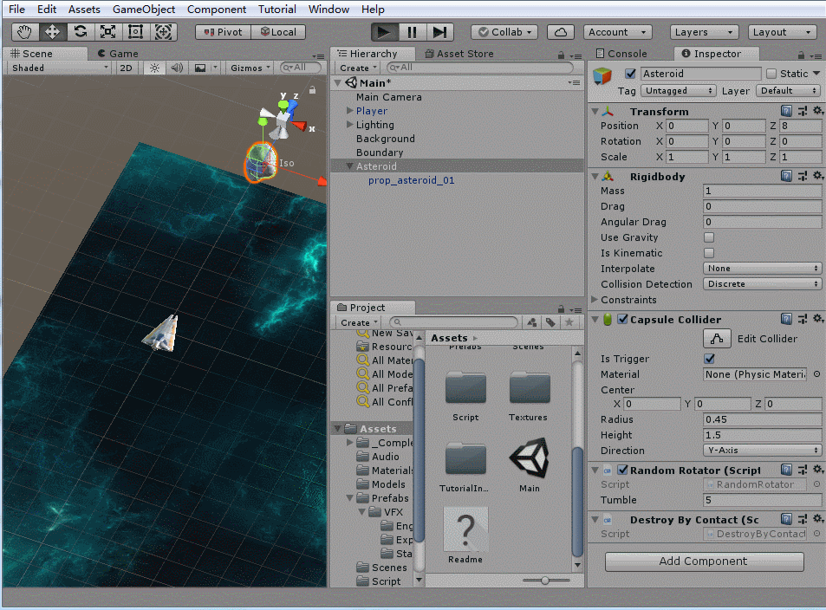Image resolution: width=826 pixels, height=610 pixels.
Task: Open the Cloud services panel
Action: click(561, 32)
